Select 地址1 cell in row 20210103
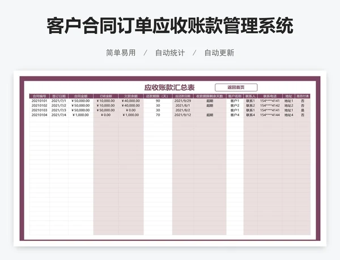Screen dimensions: 340x260 click(288, 110)
